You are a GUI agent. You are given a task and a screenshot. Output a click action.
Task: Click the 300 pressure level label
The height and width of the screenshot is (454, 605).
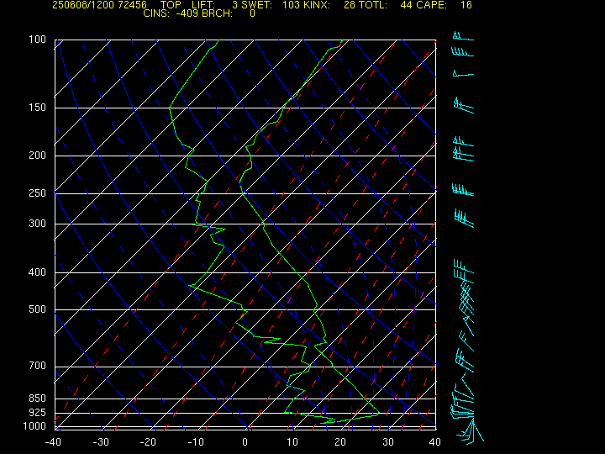pyautogui.click(x=38, y=223)
